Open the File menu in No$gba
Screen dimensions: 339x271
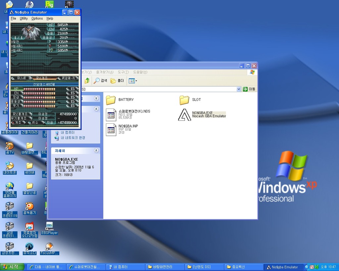tap(13, 19)
